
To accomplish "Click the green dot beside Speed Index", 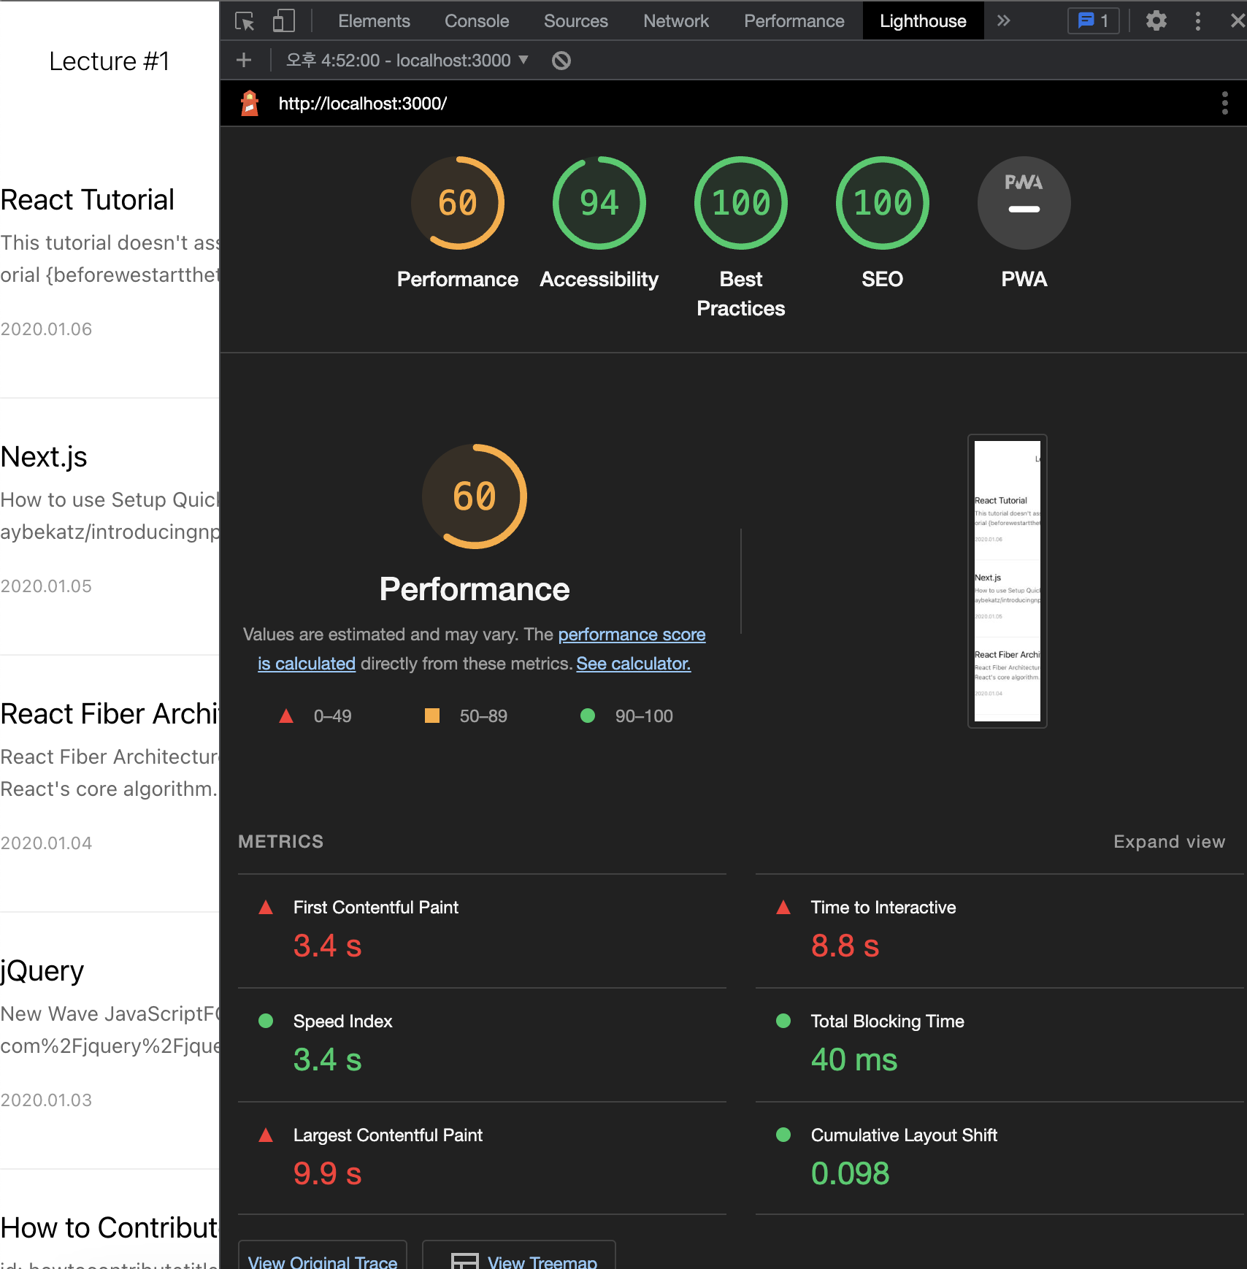I will point(266,1021).
